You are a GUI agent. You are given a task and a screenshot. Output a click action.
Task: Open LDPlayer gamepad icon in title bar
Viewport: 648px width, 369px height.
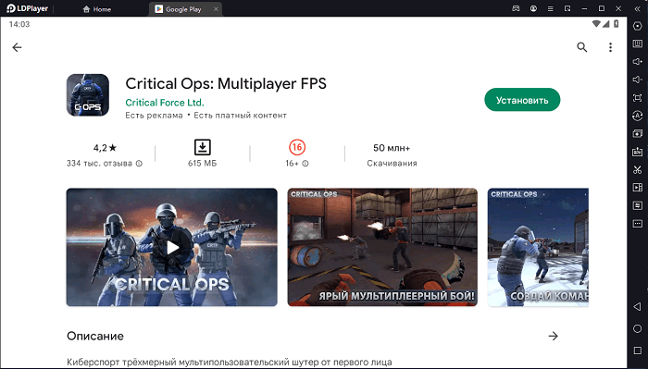pyautogui.click(x=516, y=8)
